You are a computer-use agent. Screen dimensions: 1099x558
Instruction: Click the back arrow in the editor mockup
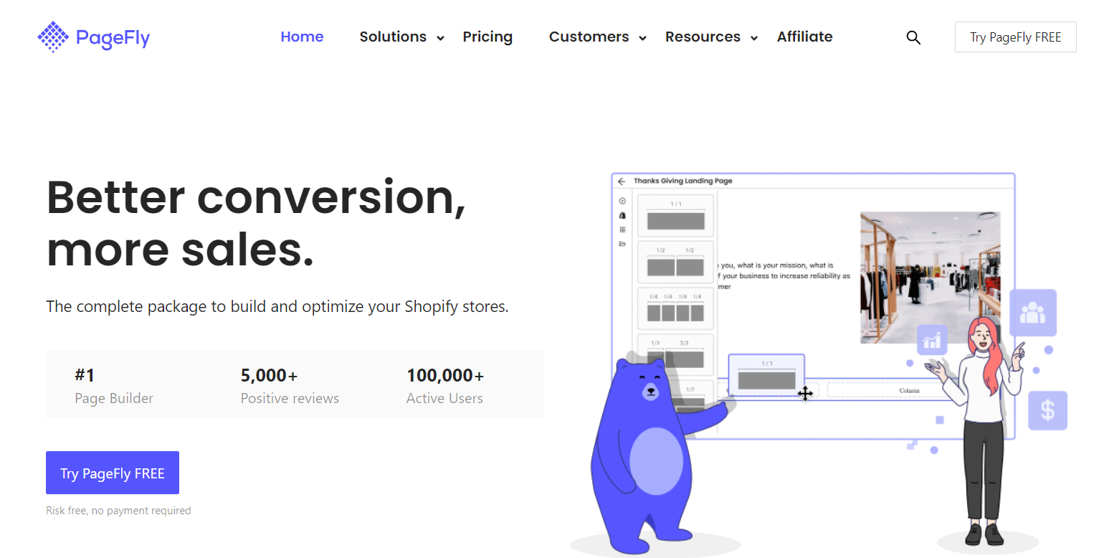coord(622,181)
